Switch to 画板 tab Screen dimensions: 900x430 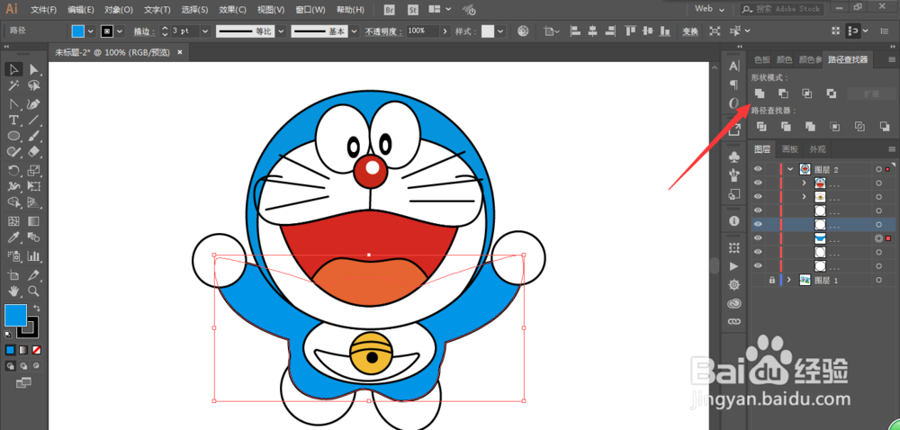pyautogui.click(x=790, y=149)
